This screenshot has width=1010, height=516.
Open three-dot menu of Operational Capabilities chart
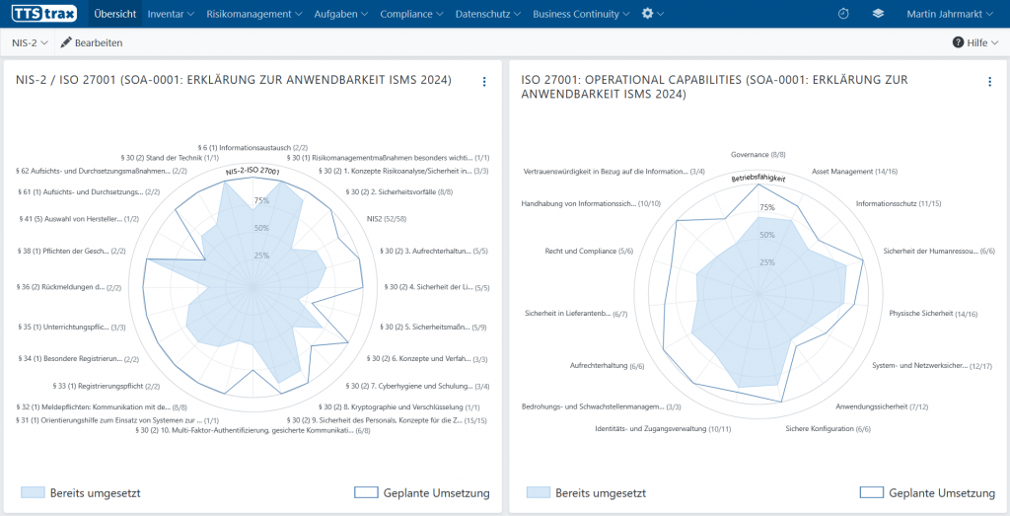(989, 82)
